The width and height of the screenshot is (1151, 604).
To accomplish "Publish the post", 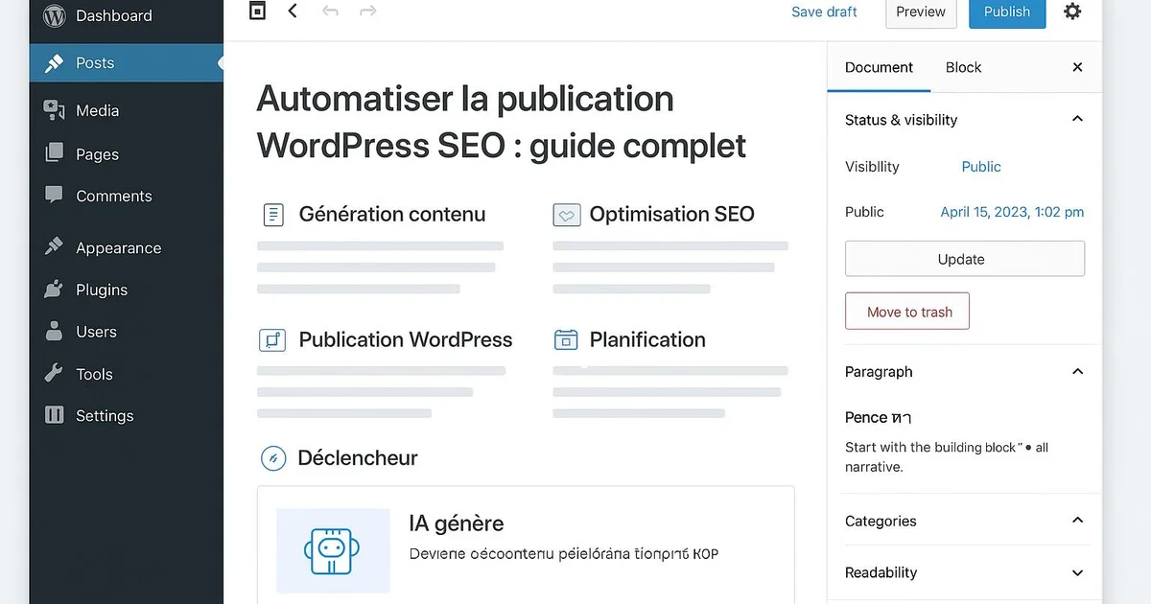I will coord(1007,12).
